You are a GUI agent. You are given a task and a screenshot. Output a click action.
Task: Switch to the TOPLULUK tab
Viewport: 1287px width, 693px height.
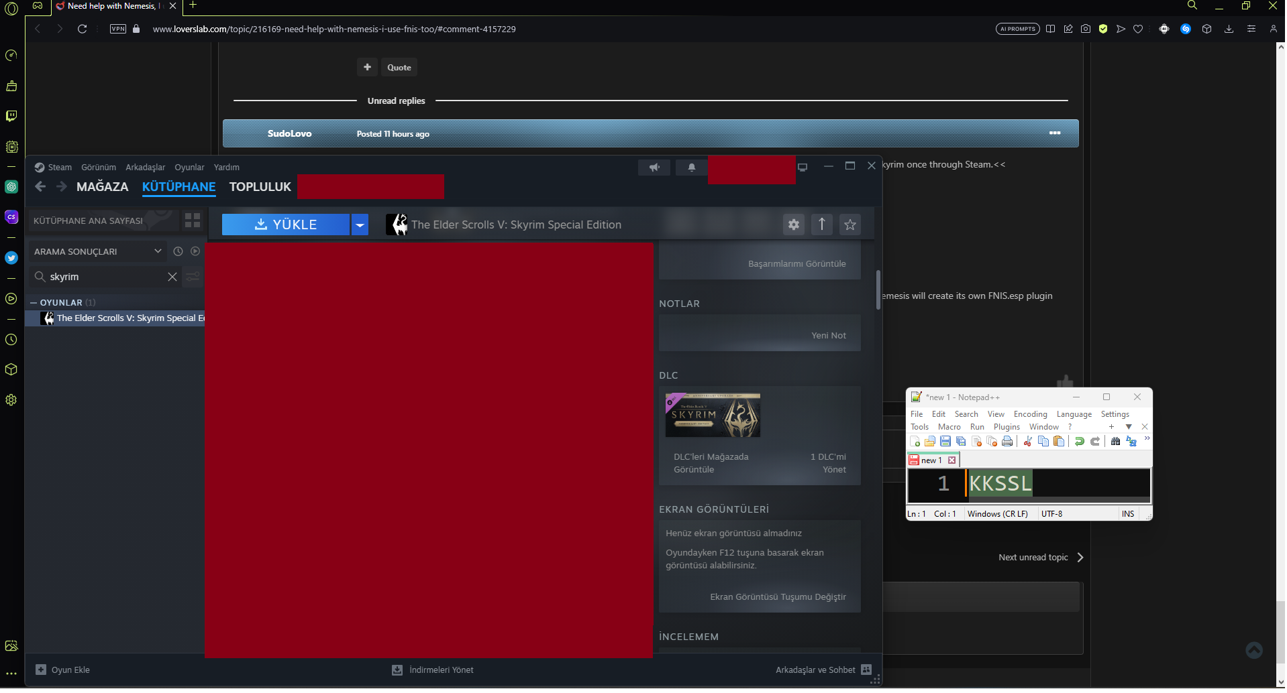[260, 188]
